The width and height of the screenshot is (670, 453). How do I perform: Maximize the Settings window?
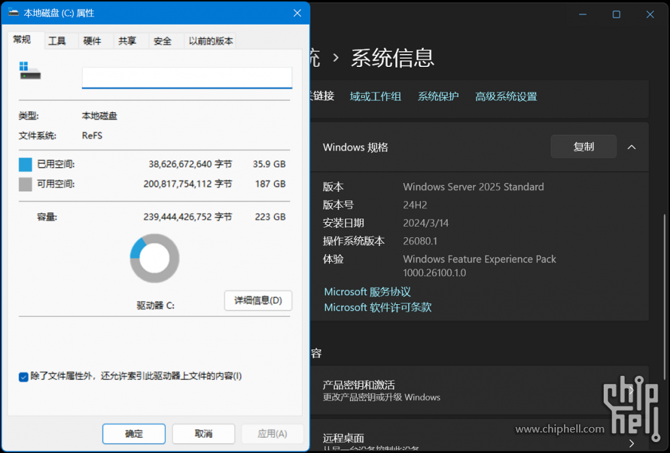(616, 14)
